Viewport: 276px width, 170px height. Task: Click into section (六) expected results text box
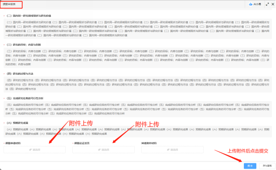138,132
